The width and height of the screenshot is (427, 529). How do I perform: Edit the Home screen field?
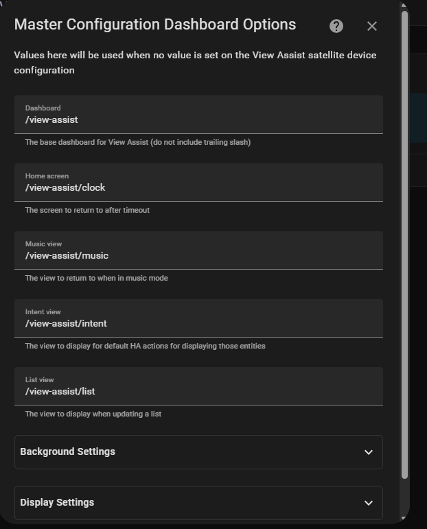pos(198,183)
